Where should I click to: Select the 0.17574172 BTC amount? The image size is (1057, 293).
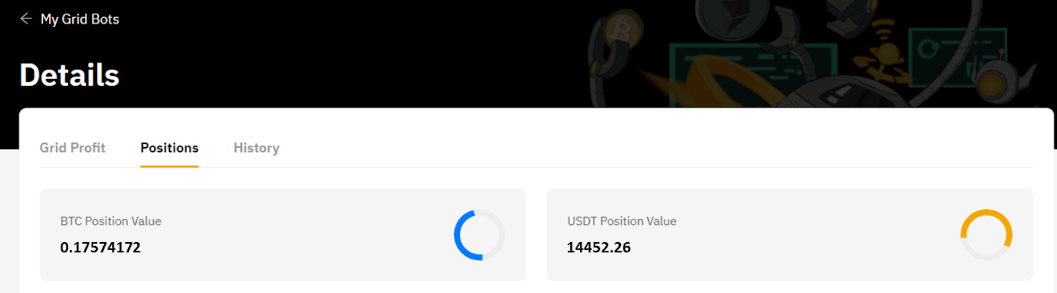coord(100,247)
